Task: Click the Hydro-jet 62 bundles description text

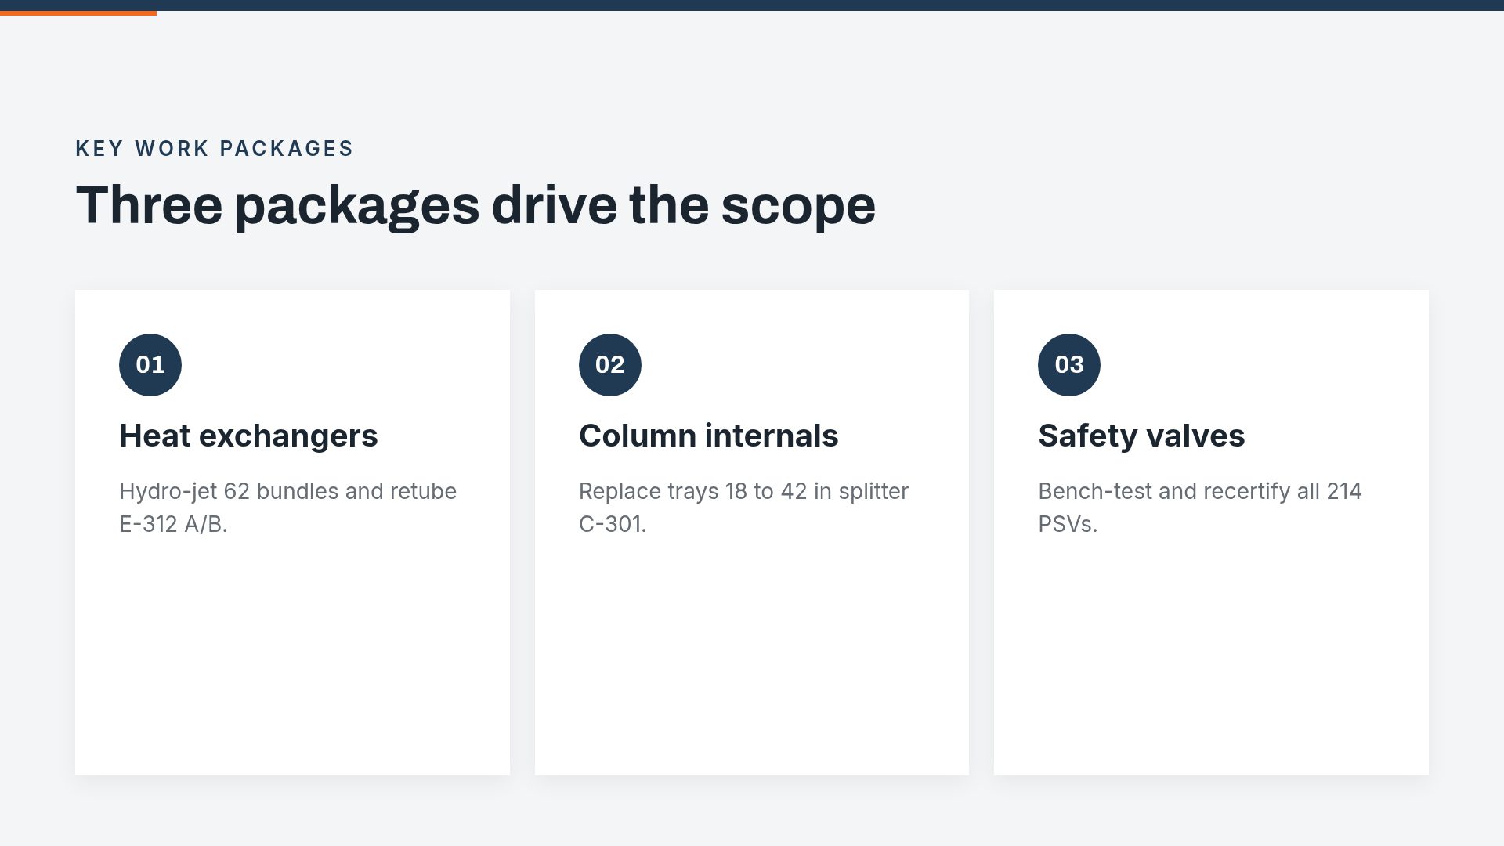Action: [287, 508]
